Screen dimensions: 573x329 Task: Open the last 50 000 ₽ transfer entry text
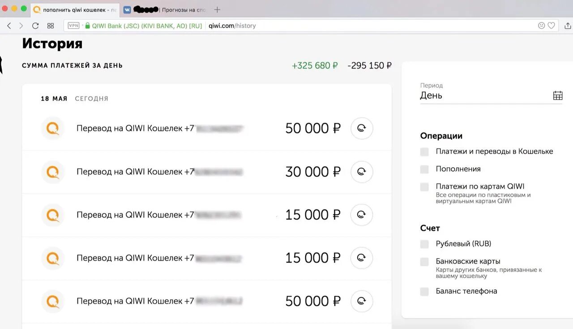[x=160, y=301]
